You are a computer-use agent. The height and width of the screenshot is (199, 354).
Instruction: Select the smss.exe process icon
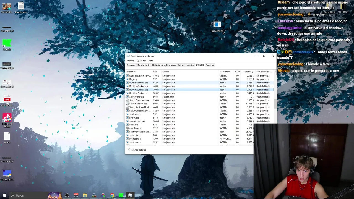pos(127,125)
